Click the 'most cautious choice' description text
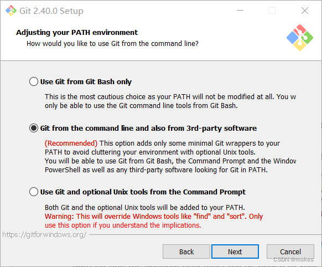 pyautogui.click(x=170, y=101)
